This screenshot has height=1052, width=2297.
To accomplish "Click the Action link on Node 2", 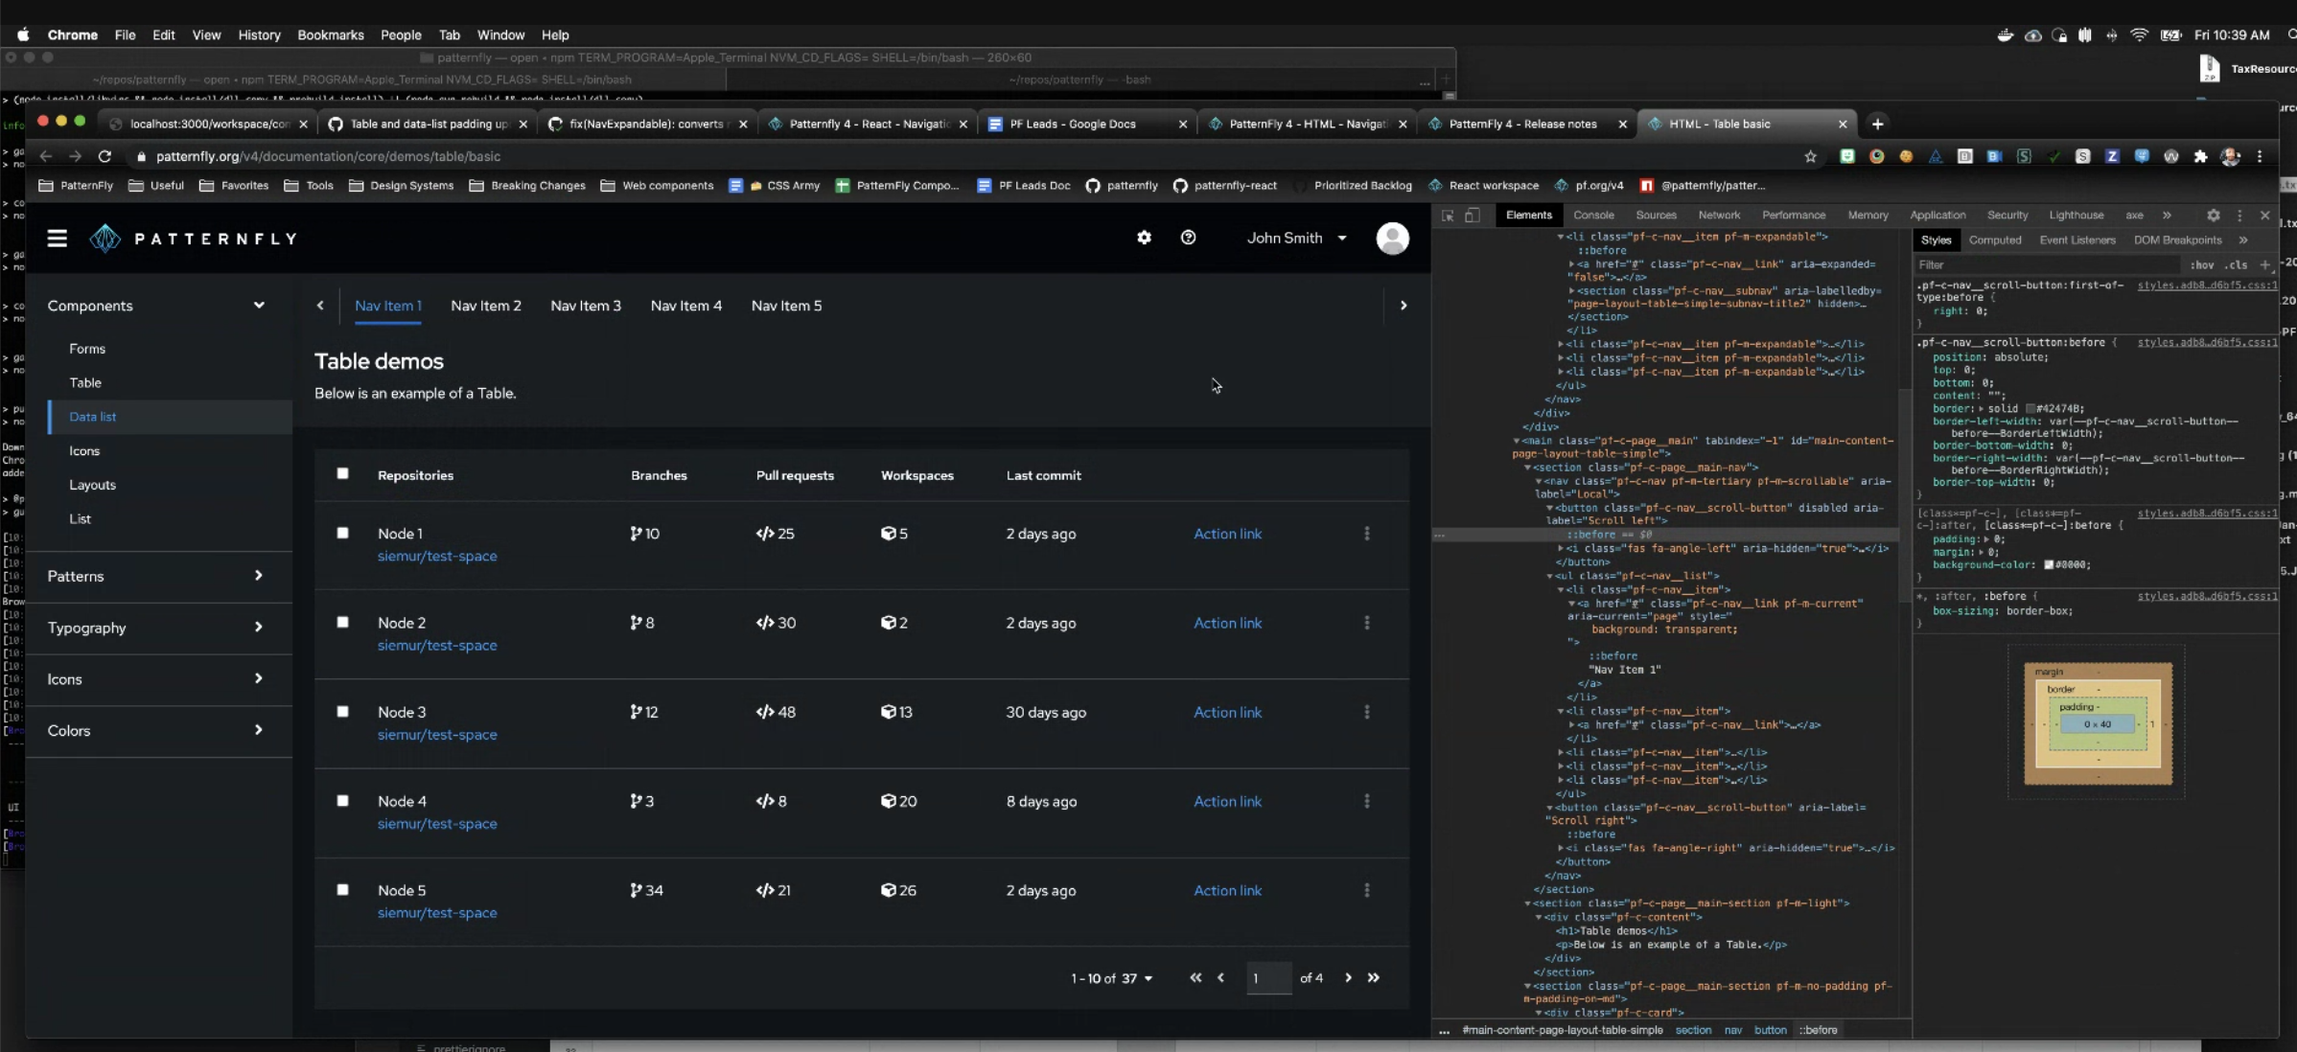I will [1227, 623].
